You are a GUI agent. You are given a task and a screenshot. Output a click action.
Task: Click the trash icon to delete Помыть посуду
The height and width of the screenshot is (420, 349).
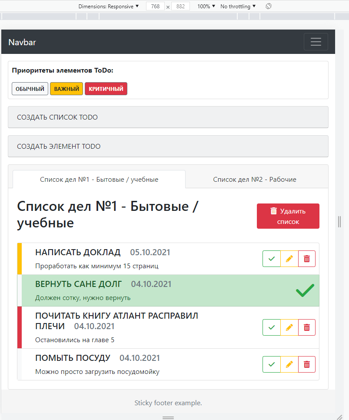tap(307, 364)
